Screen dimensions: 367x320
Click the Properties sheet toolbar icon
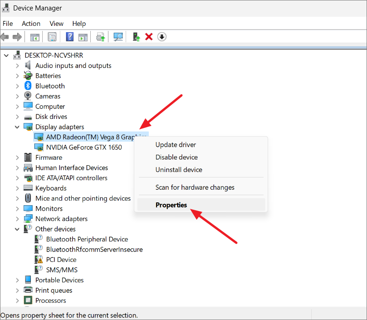(52, 37)
